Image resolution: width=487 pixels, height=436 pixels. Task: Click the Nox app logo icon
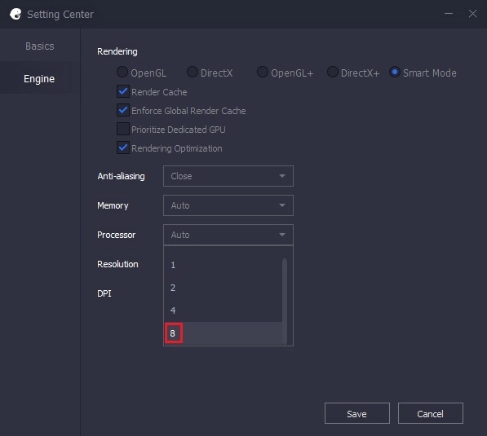point(15,14)
